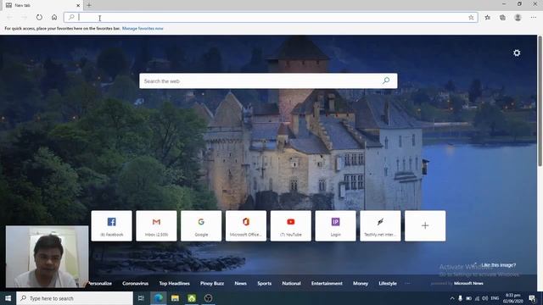Open the Facebook quick link tile

[x=111, y=226]
